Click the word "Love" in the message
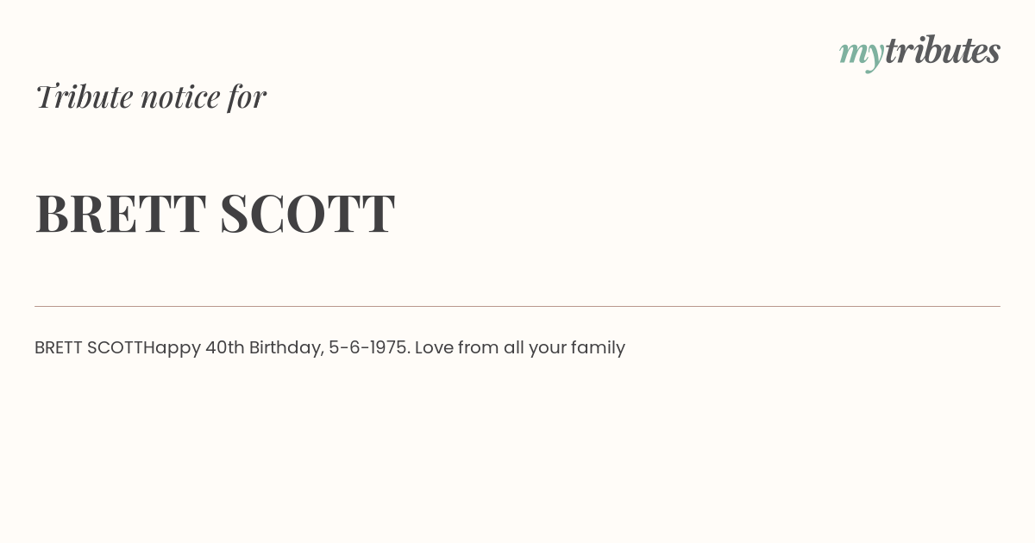Screen dimensions: 1035x543 point(434,347)
